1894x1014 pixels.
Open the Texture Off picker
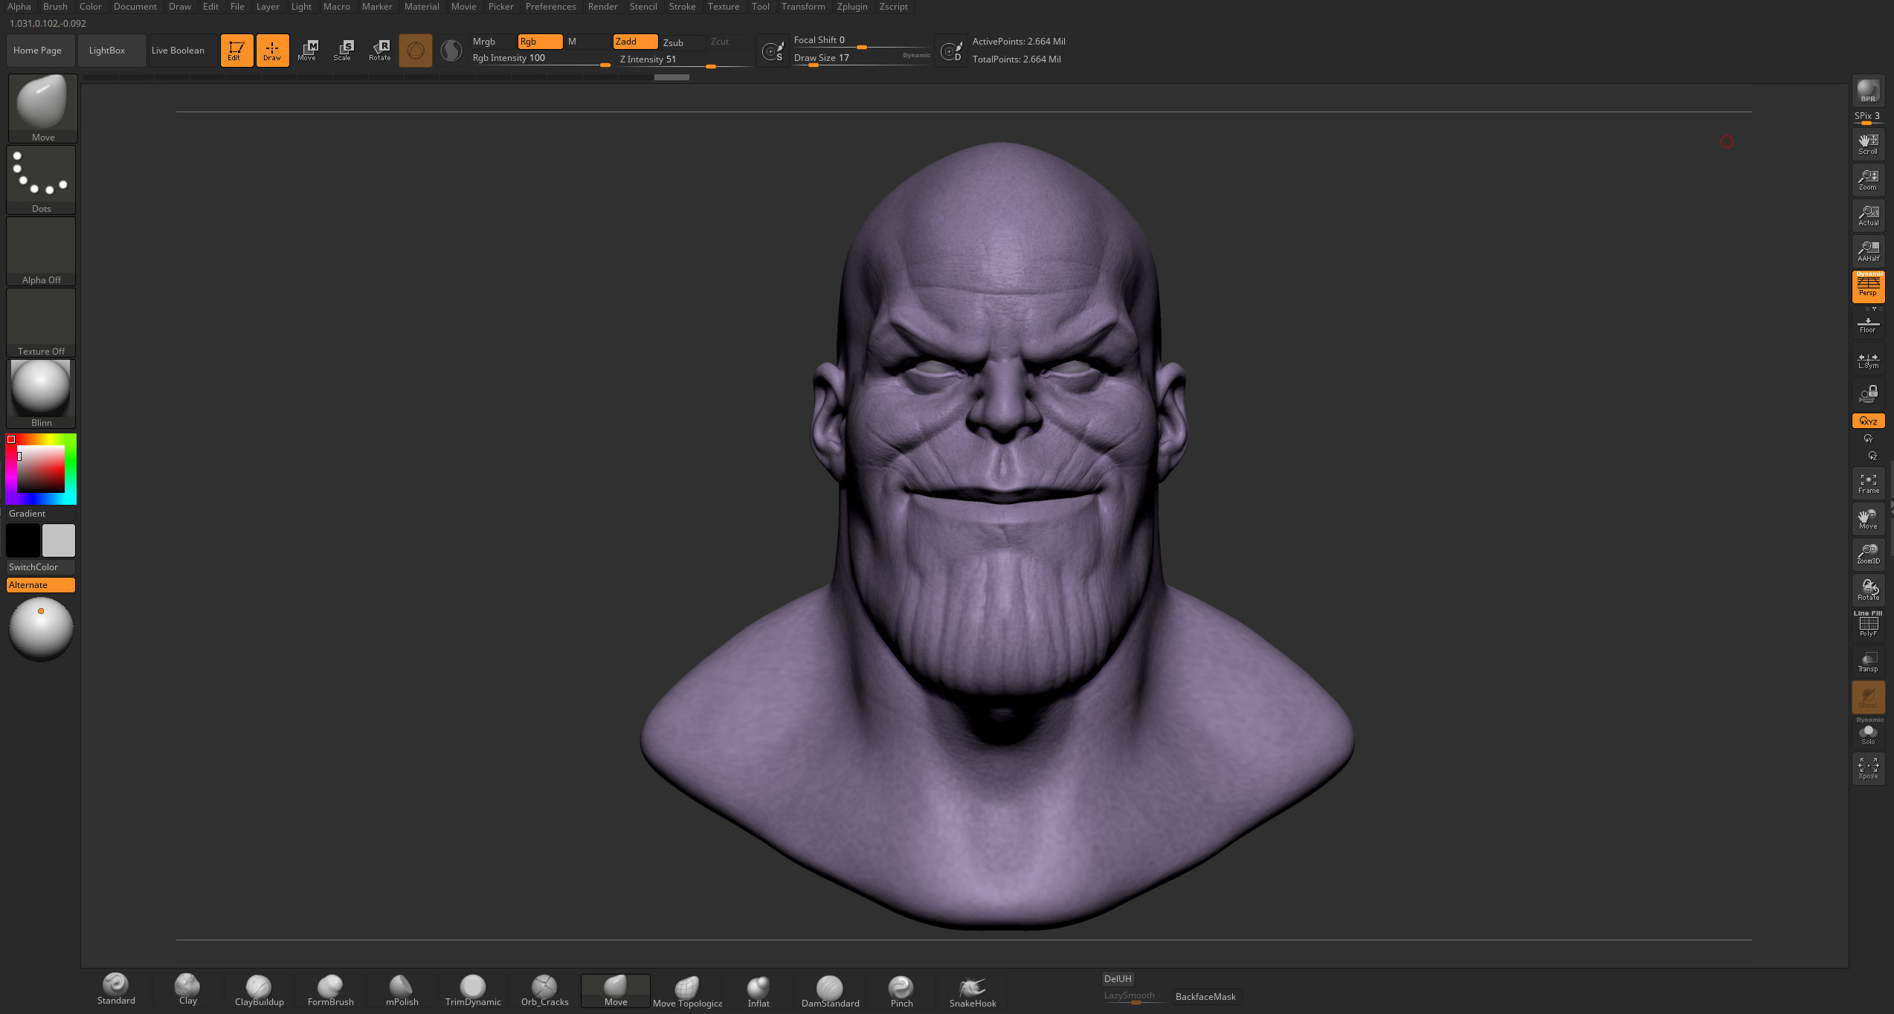[x=42, y=323]
